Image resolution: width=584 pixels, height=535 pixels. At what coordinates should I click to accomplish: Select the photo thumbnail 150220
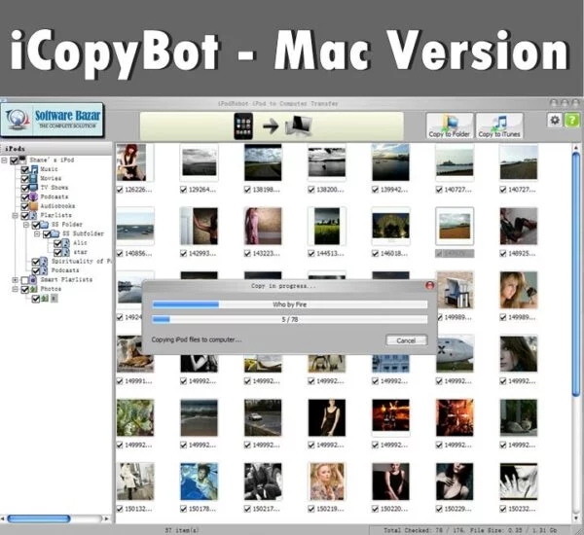point(390,481)
